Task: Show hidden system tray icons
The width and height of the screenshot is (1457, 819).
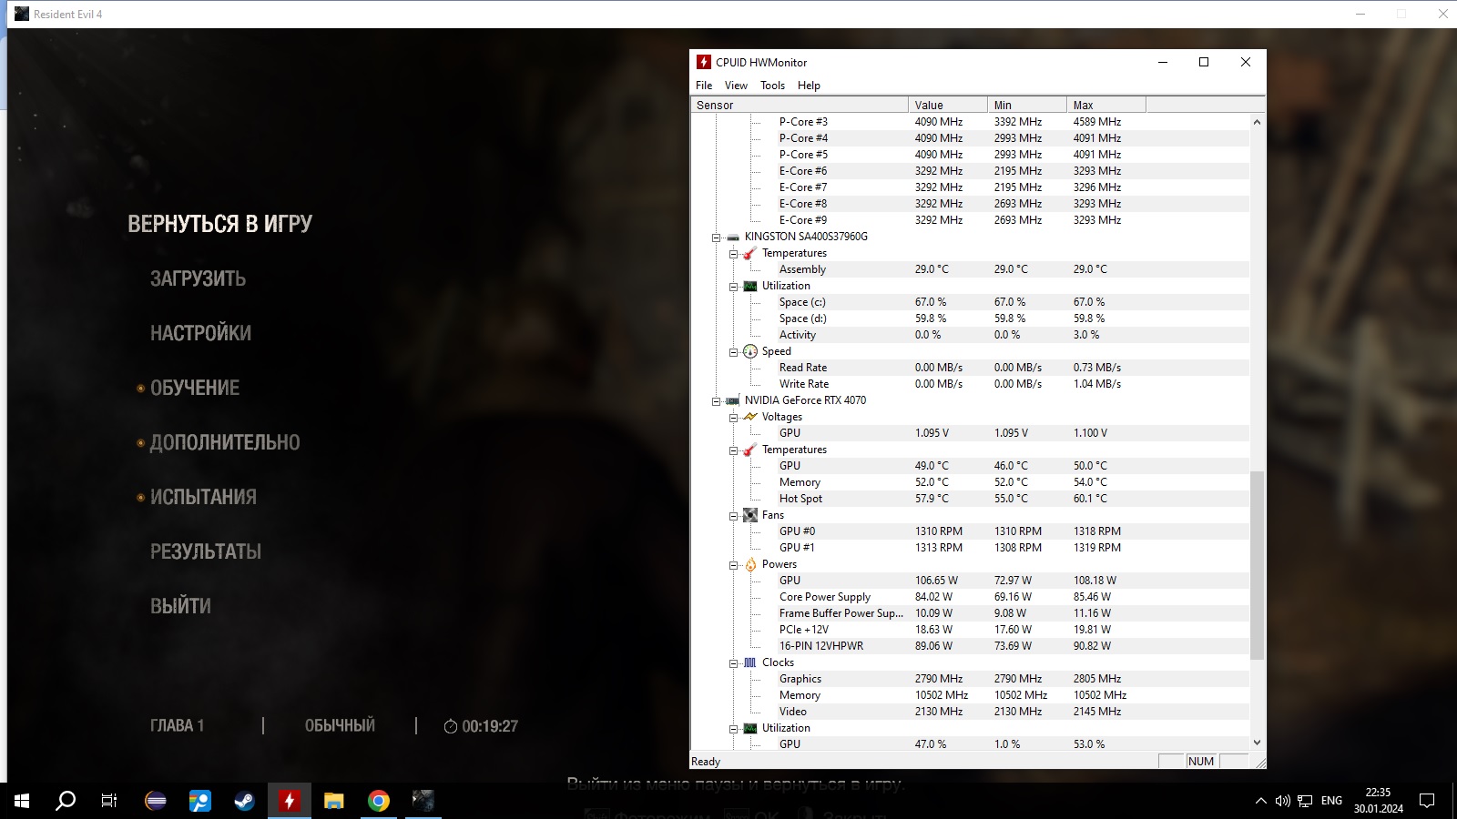Action: (1261, 801)
